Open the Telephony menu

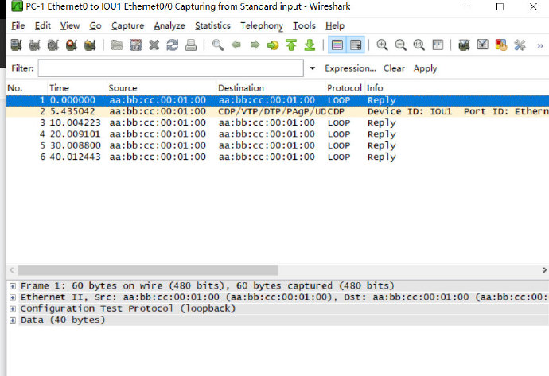pyautogui.click(x=262, y=26)
